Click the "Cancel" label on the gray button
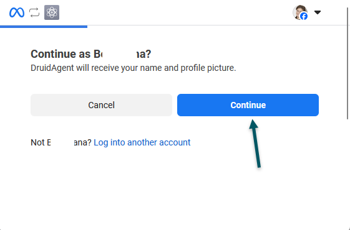350x230 pixels. 101,105
